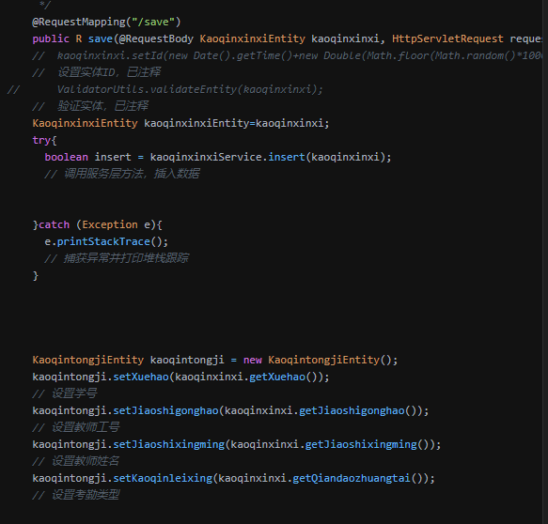Click the getXuehao() getter call
This screenshot has width=548, height=524.
[283, 377]
